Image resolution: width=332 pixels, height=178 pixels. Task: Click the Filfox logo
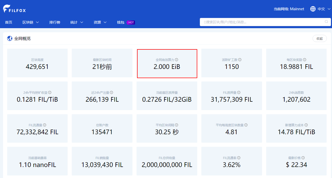[14, 9]
